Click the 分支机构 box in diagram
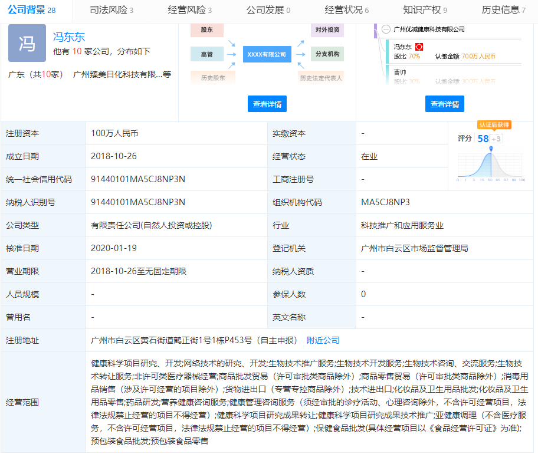538x454 pixels. click(327, 54)
